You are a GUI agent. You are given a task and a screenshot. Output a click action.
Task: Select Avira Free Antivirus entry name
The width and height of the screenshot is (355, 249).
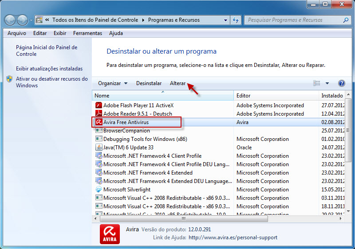(x=126, y=122)
